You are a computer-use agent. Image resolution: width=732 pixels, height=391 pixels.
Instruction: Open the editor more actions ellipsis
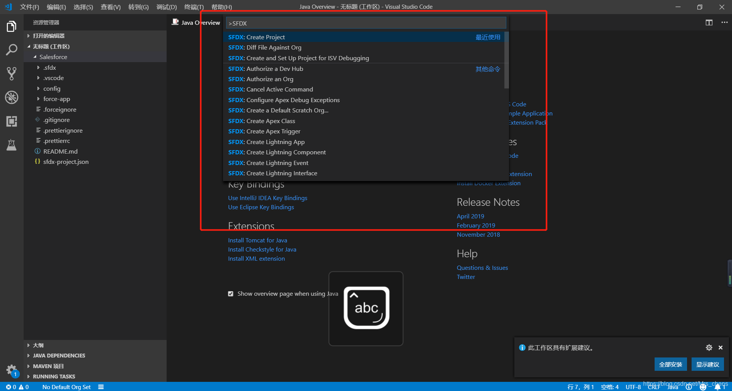tap(724, 22)
